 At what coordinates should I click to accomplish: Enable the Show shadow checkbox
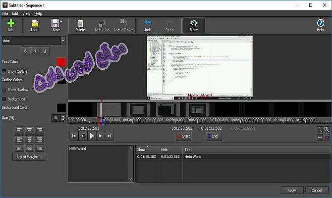[x=4, y=90]
